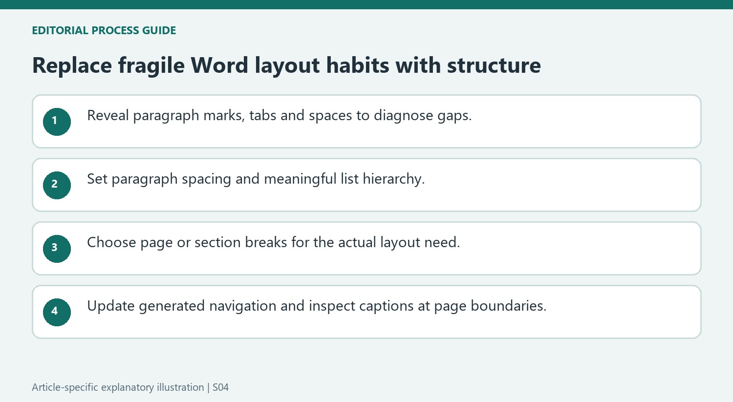Select the "Update generated navigation" step text
This screenshot has width=733, height=402.
(317, 306)
